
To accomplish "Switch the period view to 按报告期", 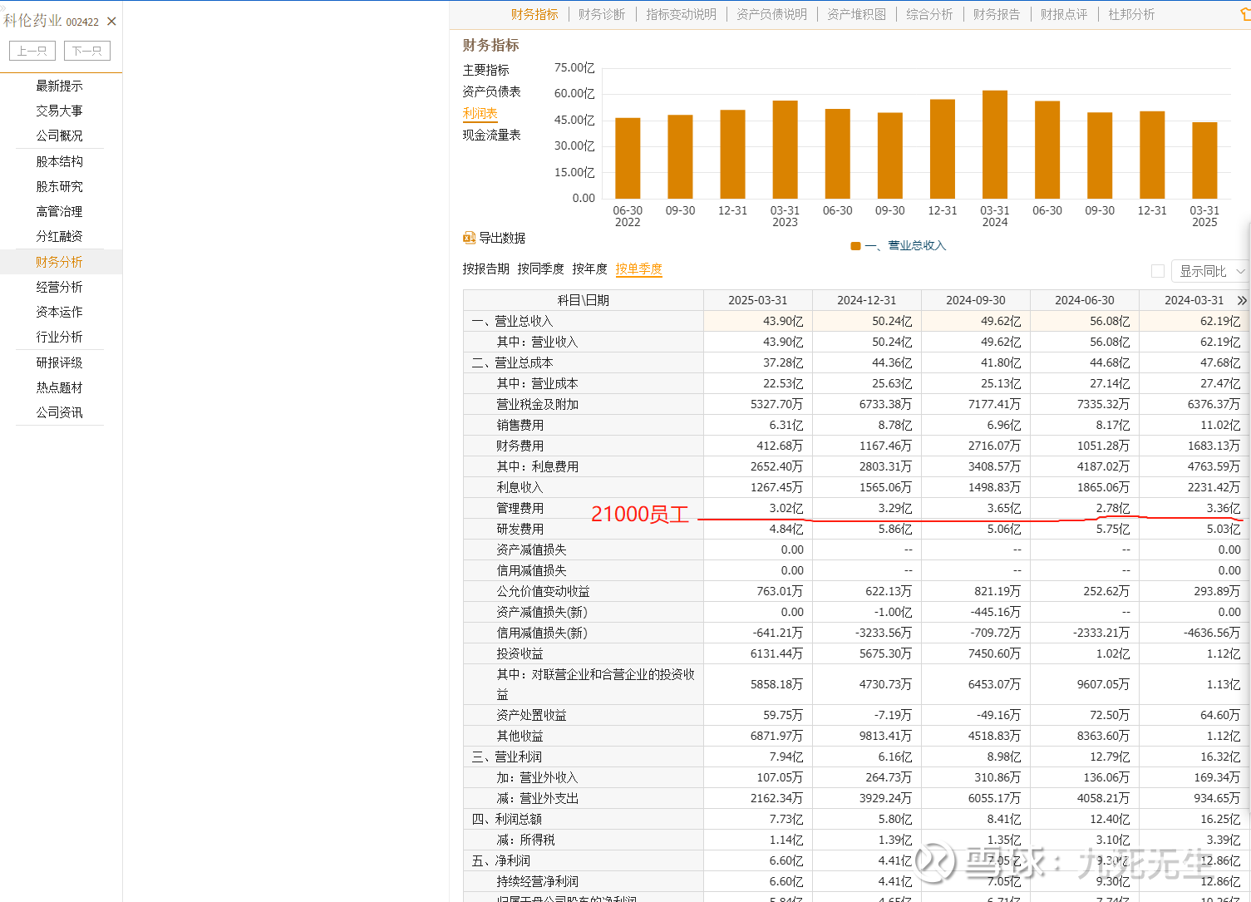I will (485, 269).
